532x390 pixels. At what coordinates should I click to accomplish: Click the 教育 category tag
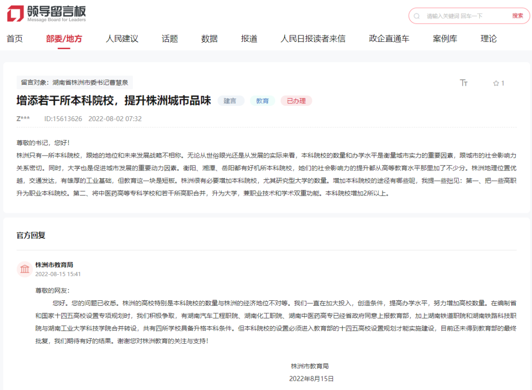[262, 101]
